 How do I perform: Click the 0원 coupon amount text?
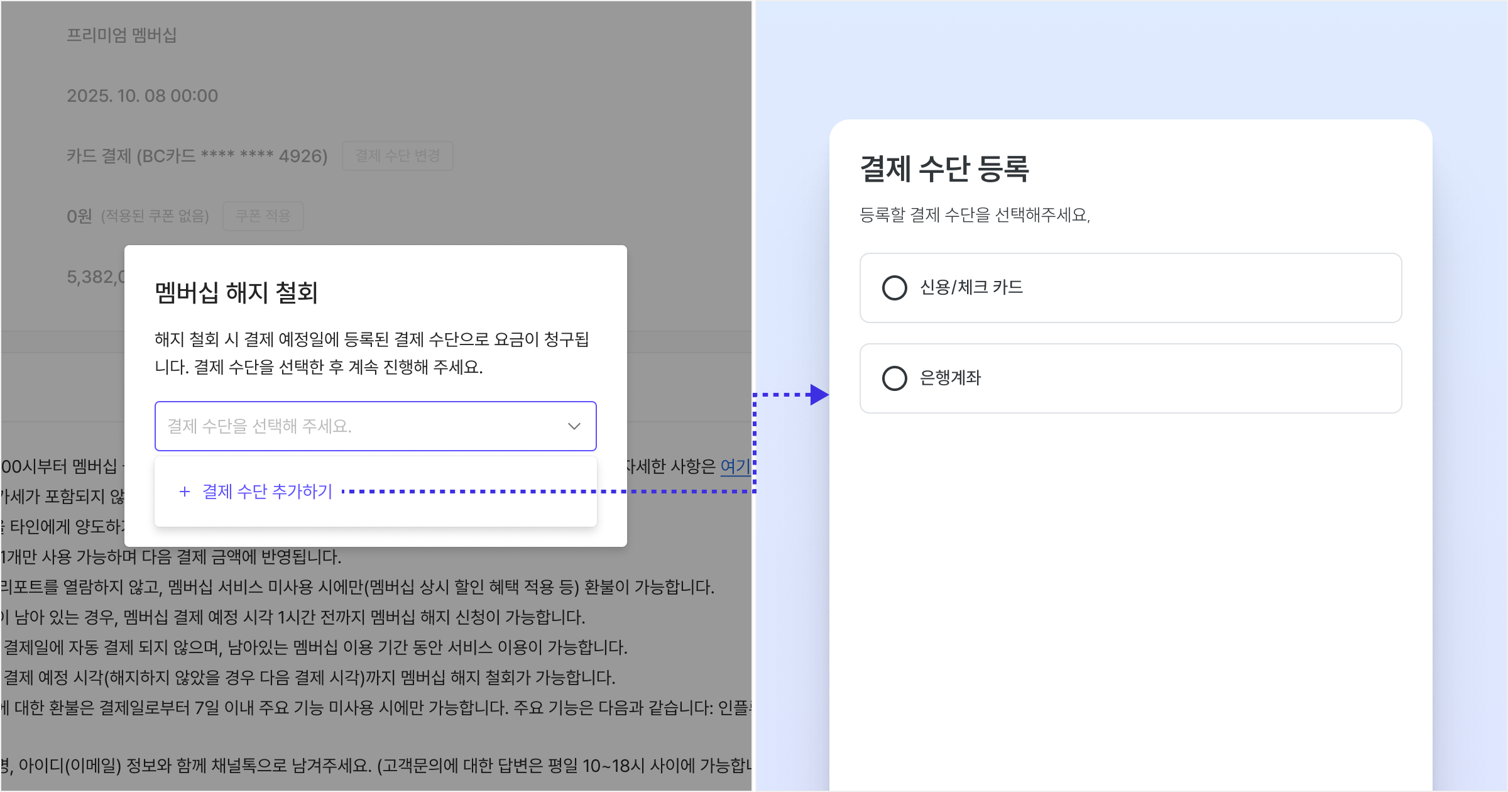click(80, 216)
